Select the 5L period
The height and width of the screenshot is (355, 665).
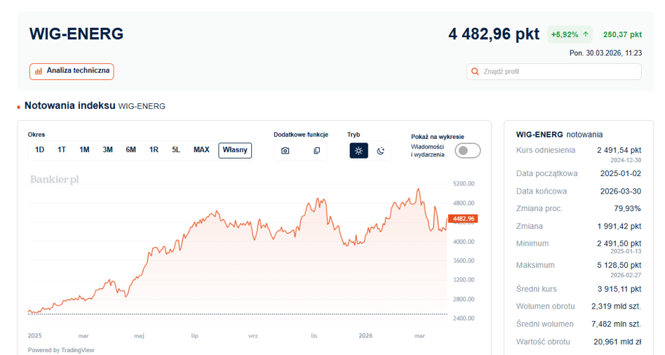click(x=176, y=149)
